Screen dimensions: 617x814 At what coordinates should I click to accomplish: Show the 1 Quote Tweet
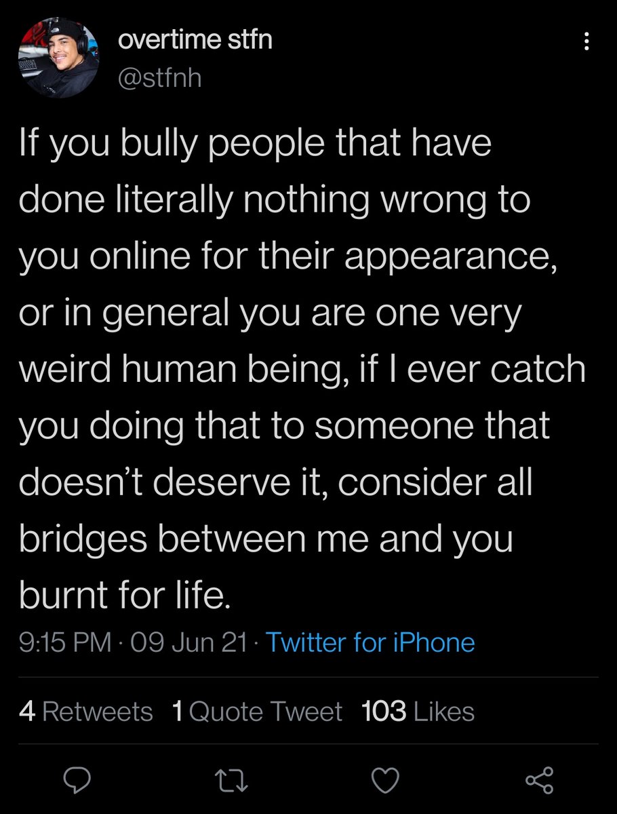coord(257,712)
